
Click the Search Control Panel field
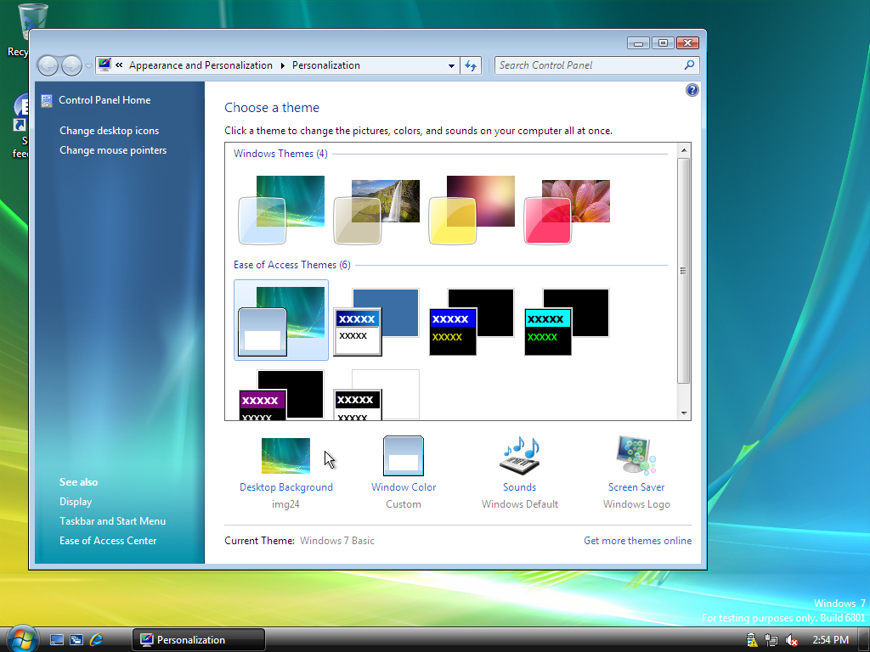(597, 65)
